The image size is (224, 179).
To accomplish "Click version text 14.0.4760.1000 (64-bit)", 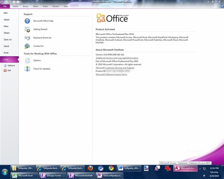I will coord(110,55).
